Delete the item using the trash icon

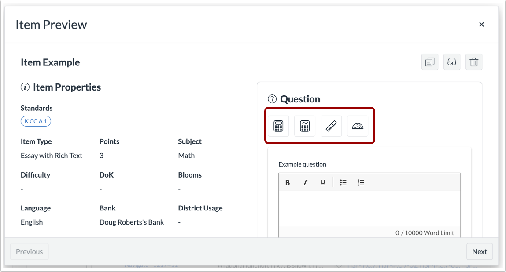[x=474, y=62]
